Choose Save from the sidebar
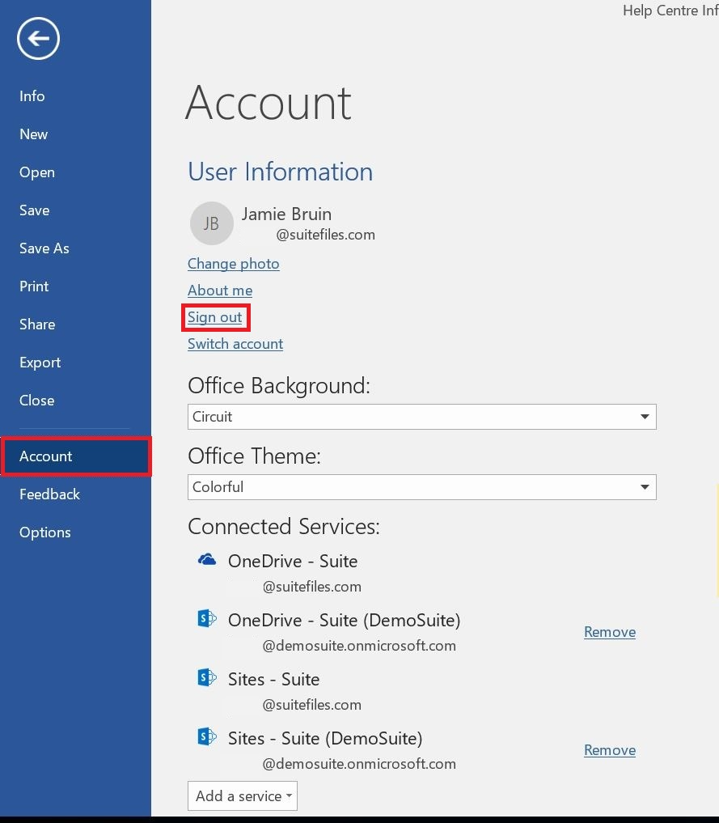 click(35, 210)
